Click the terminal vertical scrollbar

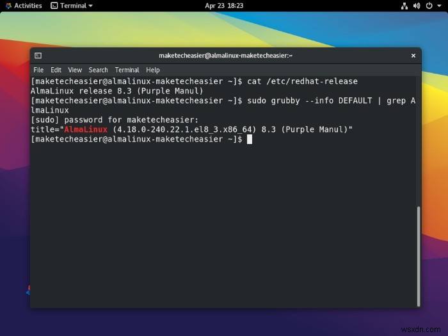pos(419,256)
